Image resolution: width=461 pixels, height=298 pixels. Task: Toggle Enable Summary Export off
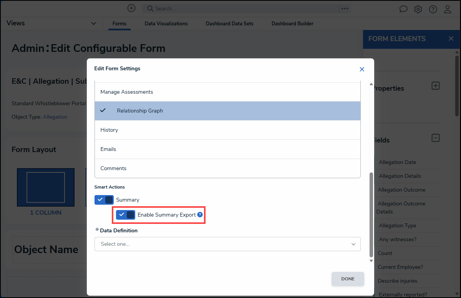[x=125, y=215]
